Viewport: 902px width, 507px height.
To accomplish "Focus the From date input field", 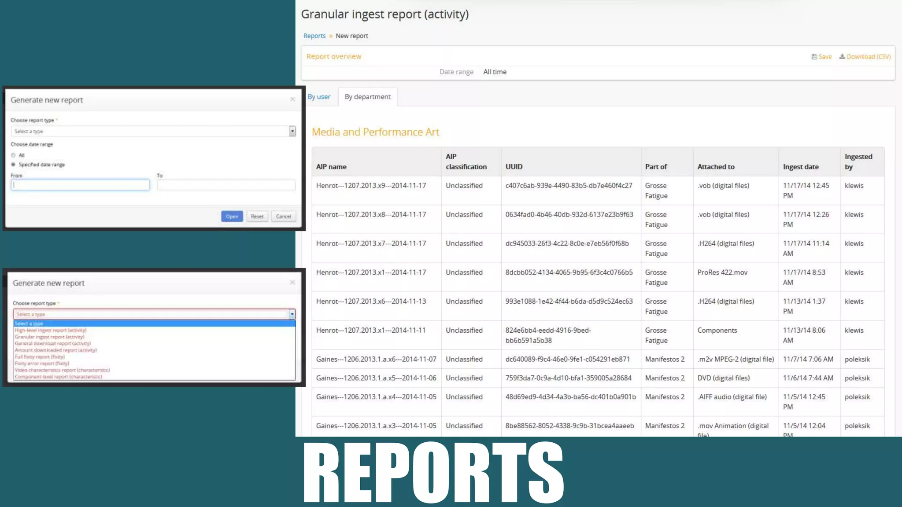I will [x=80, y=185].
